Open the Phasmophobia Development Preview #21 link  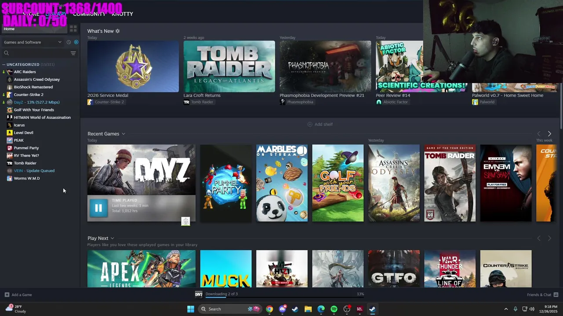click(322, 95)
